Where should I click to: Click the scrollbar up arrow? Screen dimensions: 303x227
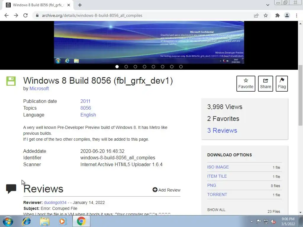point(300,24)
